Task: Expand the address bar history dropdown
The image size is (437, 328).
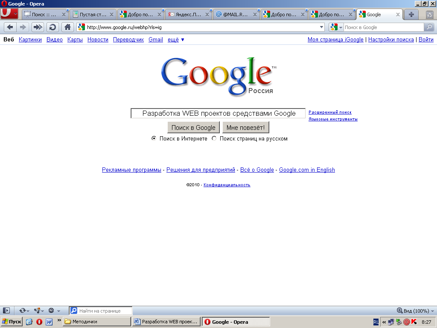Action: click(x=321, y=27)
